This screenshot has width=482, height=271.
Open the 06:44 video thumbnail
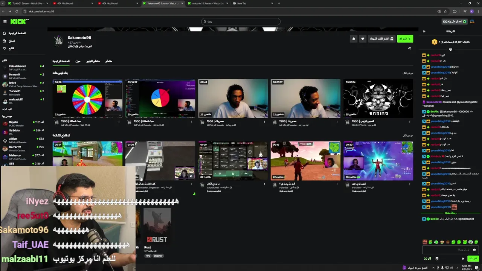pos(233,98)
